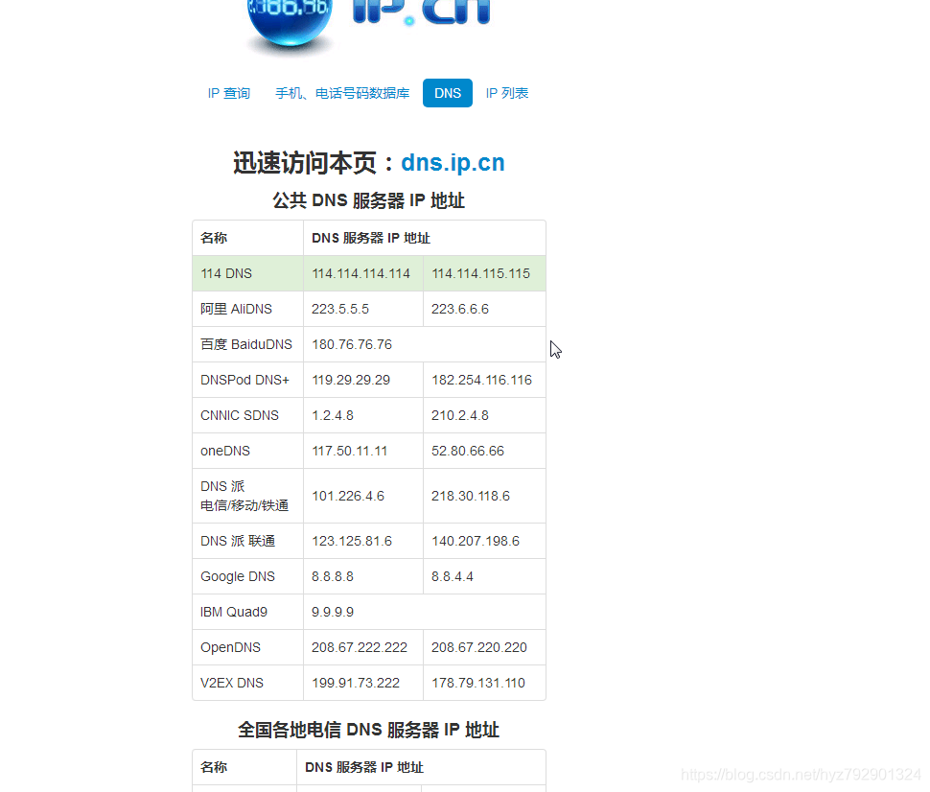Follow the dns.ip.cn link
930x792 pixels.
tap(453, 163)
